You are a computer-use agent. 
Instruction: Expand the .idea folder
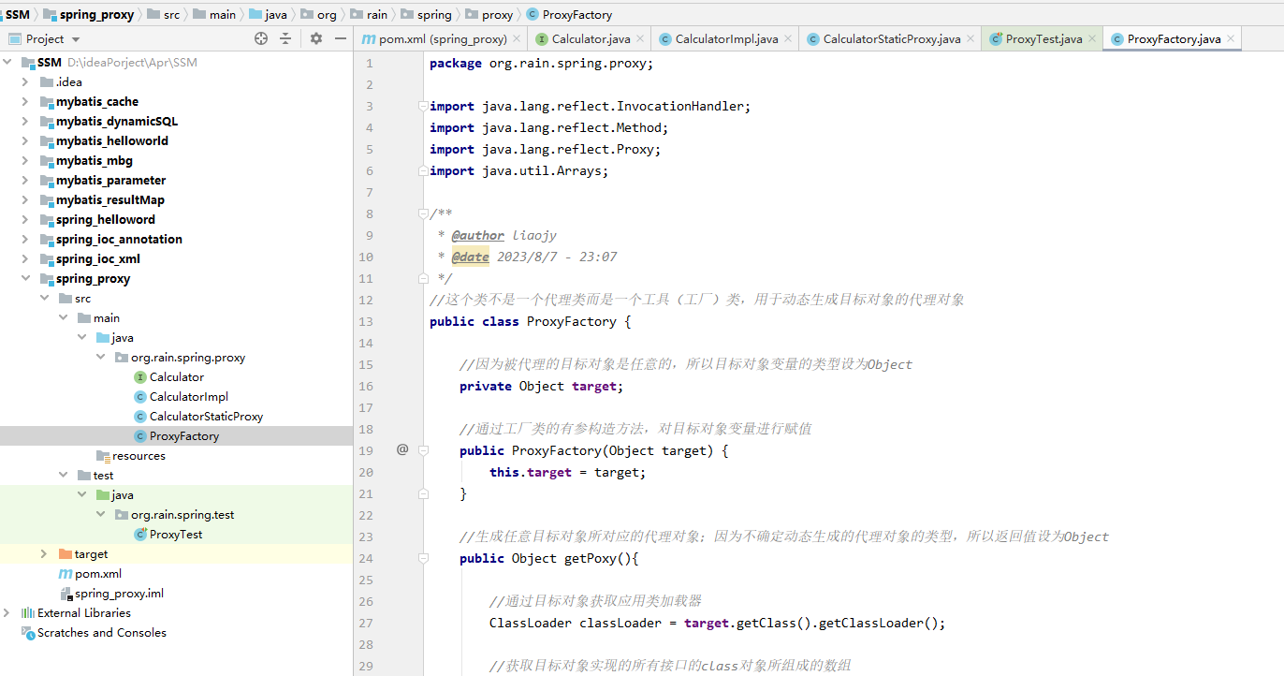point(25,81)
